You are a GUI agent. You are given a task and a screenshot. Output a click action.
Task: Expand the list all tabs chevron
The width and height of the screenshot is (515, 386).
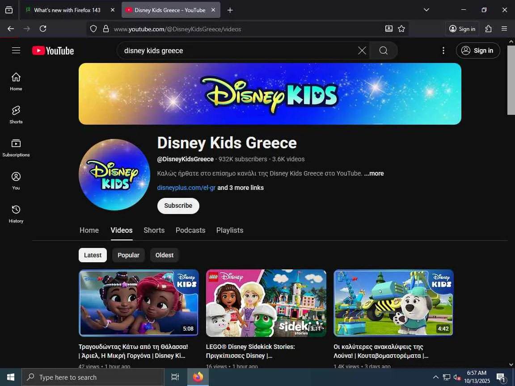click(426, 10)
